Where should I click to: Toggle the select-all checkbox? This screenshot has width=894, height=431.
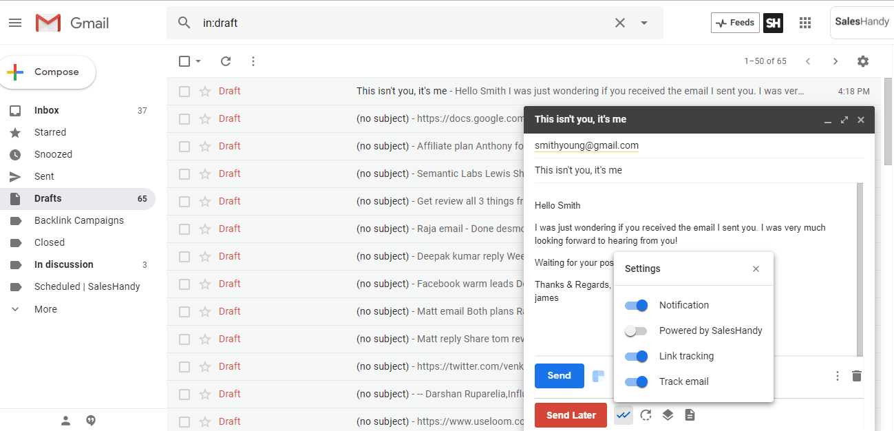(184, 61)
